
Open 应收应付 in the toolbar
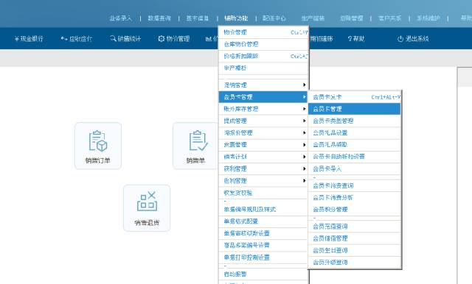coord(76,38)
